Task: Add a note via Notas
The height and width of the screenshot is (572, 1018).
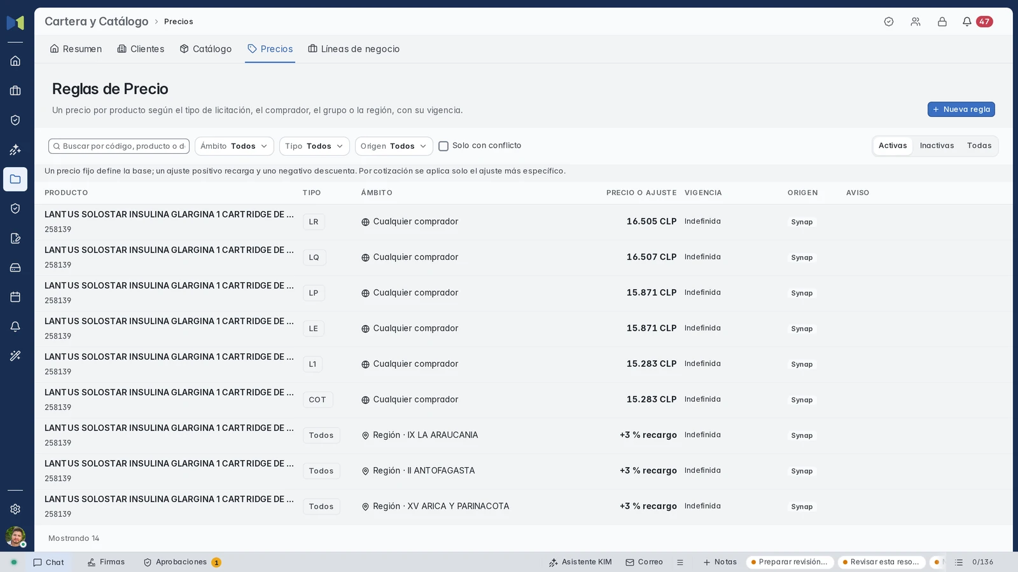Action: (x=720, y=562)
